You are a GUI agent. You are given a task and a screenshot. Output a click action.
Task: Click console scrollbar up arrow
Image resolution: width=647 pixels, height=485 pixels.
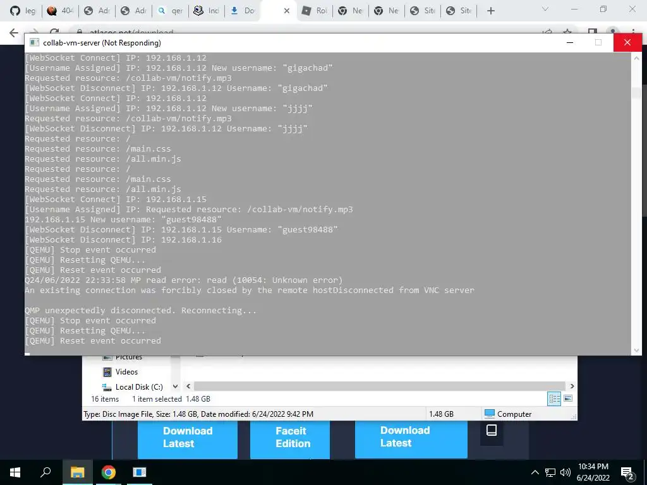636,58
